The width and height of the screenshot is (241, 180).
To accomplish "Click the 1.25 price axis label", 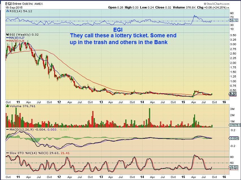I will pyautogui.click(x=233, y=77).
